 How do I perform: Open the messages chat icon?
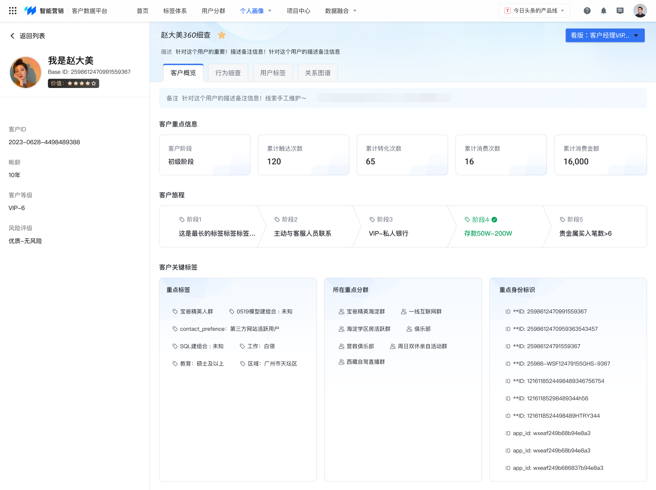click(620, 11)
